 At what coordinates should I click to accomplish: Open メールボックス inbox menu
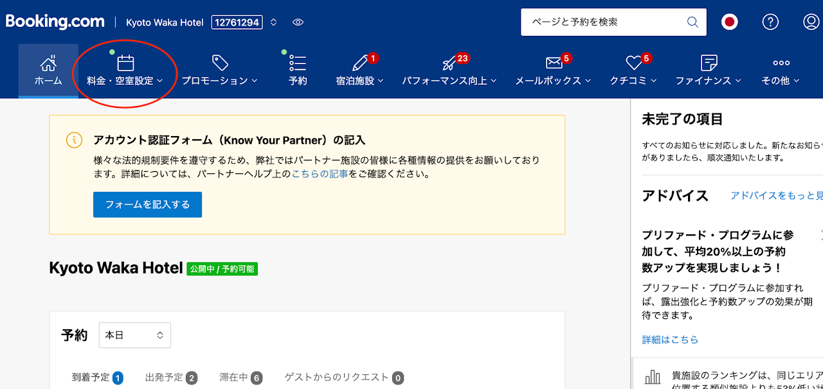[x=553, y=71]
